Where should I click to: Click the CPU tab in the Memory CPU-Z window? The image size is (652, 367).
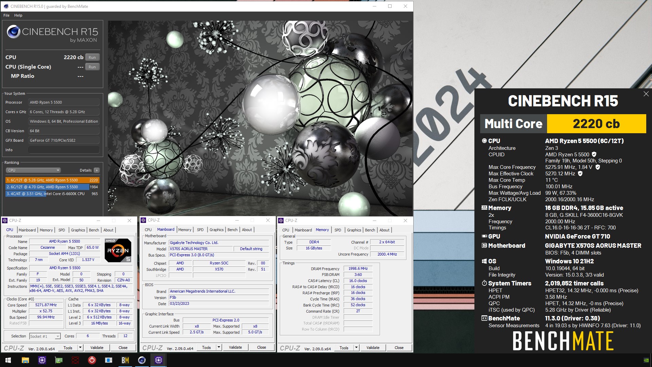pyautogui.click(x=286, y=230)
